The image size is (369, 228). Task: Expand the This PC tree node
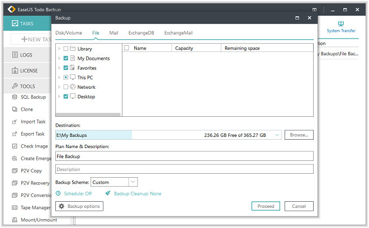pyautogui.click(x=59, y=77)
